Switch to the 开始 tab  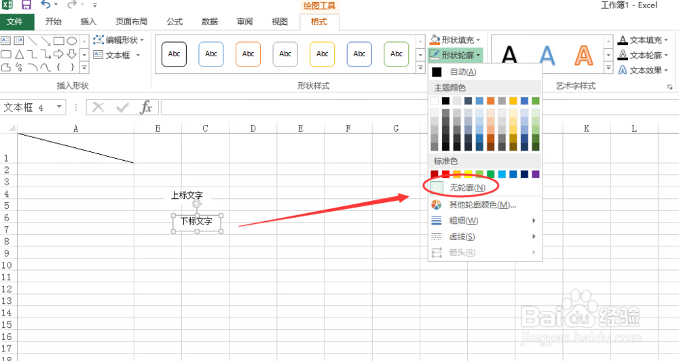click(x=54, y=22)
